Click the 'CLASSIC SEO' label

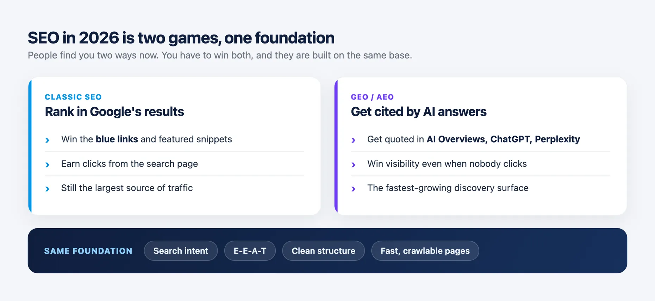pos(73,97)
